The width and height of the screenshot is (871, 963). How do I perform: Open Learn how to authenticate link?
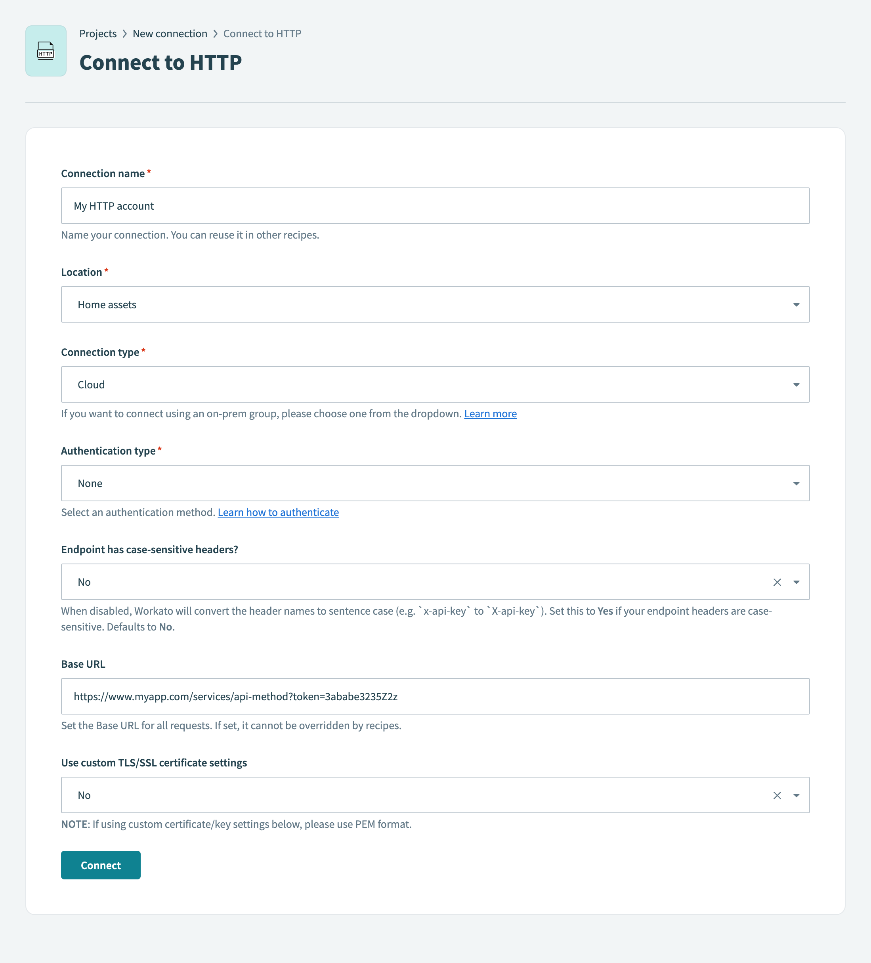click(x=278, y=512)
